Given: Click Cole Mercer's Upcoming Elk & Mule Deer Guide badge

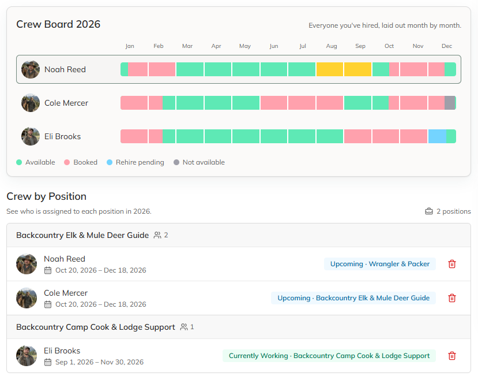Looking at the screenshot, I should click(353, 298).
